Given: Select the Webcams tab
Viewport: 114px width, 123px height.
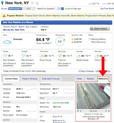Looking at the screenshot, I should pos(103,79).
